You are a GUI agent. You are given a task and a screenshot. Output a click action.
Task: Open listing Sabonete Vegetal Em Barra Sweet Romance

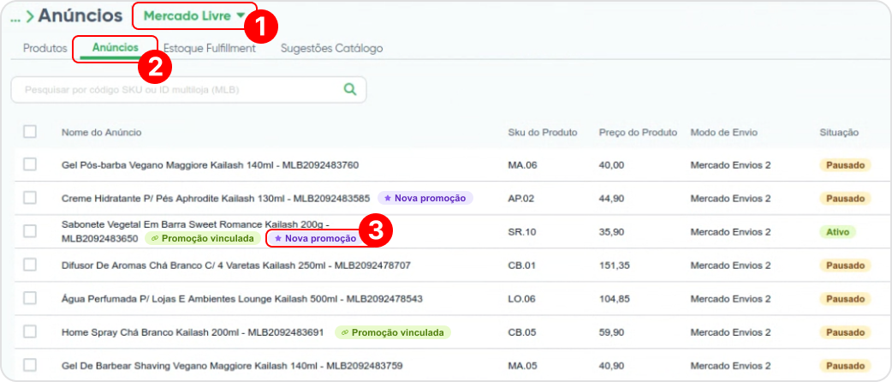[196, 231]
